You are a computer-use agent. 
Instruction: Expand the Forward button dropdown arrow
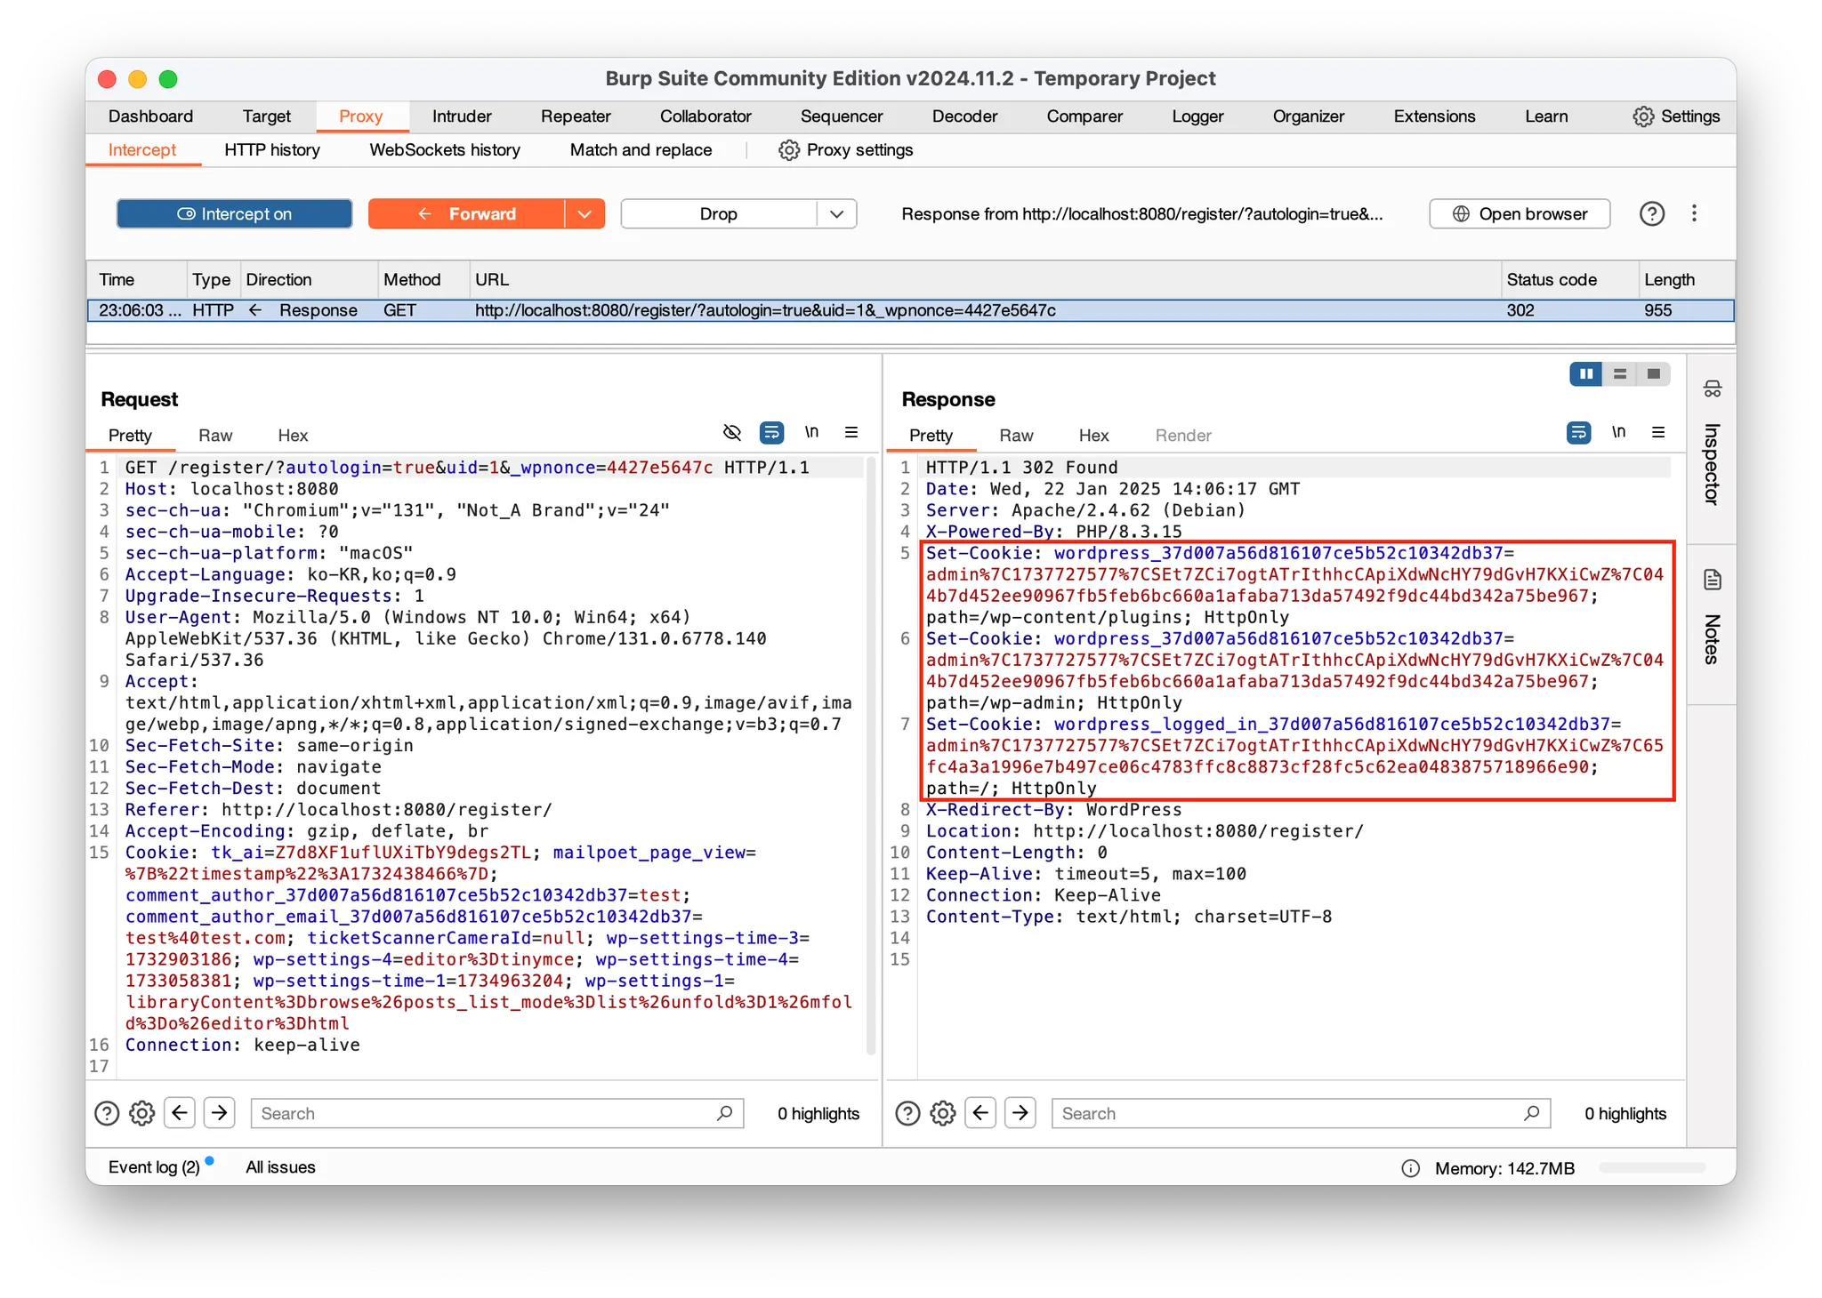coord(584,213)
